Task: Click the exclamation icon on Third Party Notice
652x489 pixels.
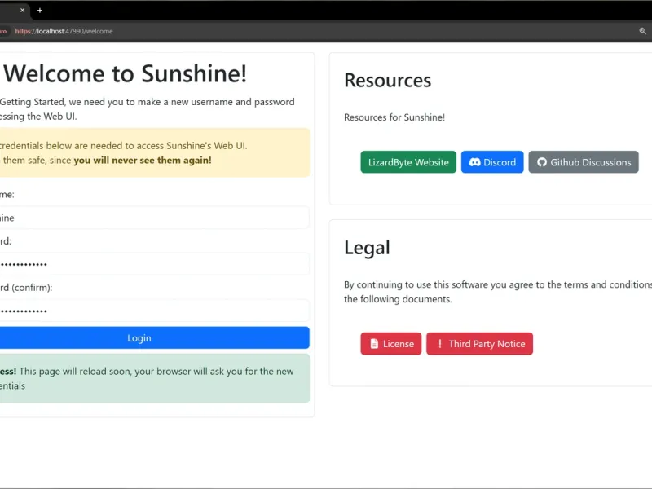Action: click(x=439, y=344)
